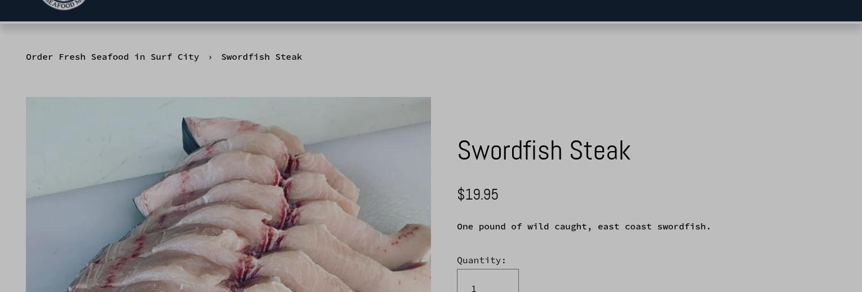Click the breadcrumb chevron separator
Image resolution: width=862 pixels, height=292 pixels.
pyautogui.click(x=210, y=57)
